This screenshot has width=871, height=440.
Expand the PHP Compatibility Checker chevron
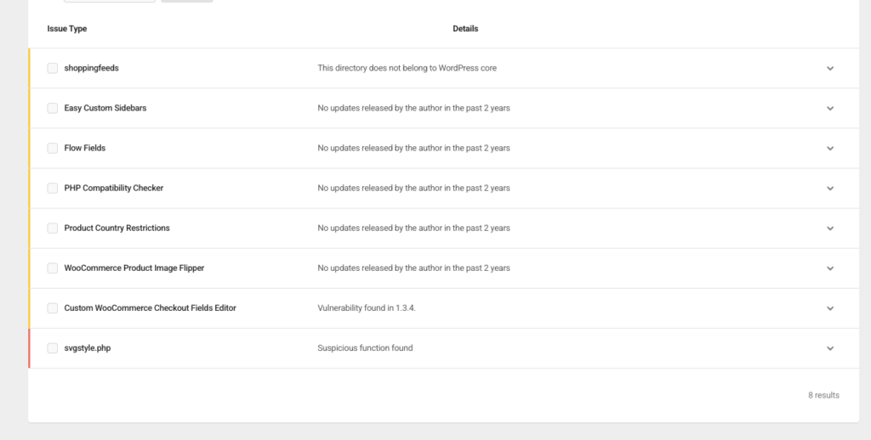tap(830, 189)
